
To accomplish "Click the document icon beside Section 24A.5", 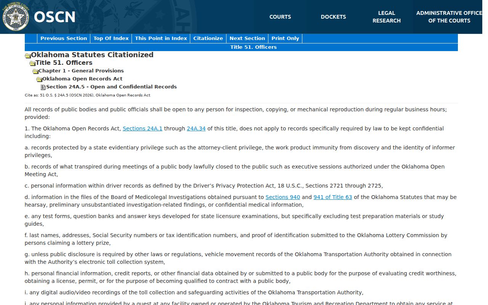I will click(x=43, y=87).
